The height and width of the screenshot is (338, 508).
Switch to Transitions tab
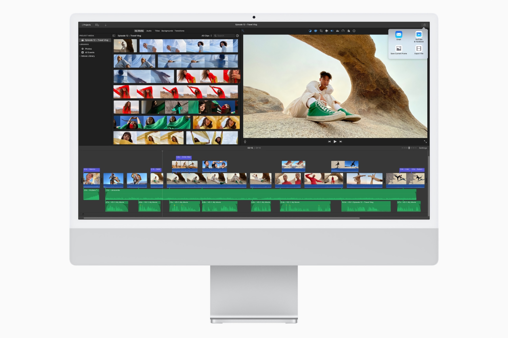click(x=179, y=31)
